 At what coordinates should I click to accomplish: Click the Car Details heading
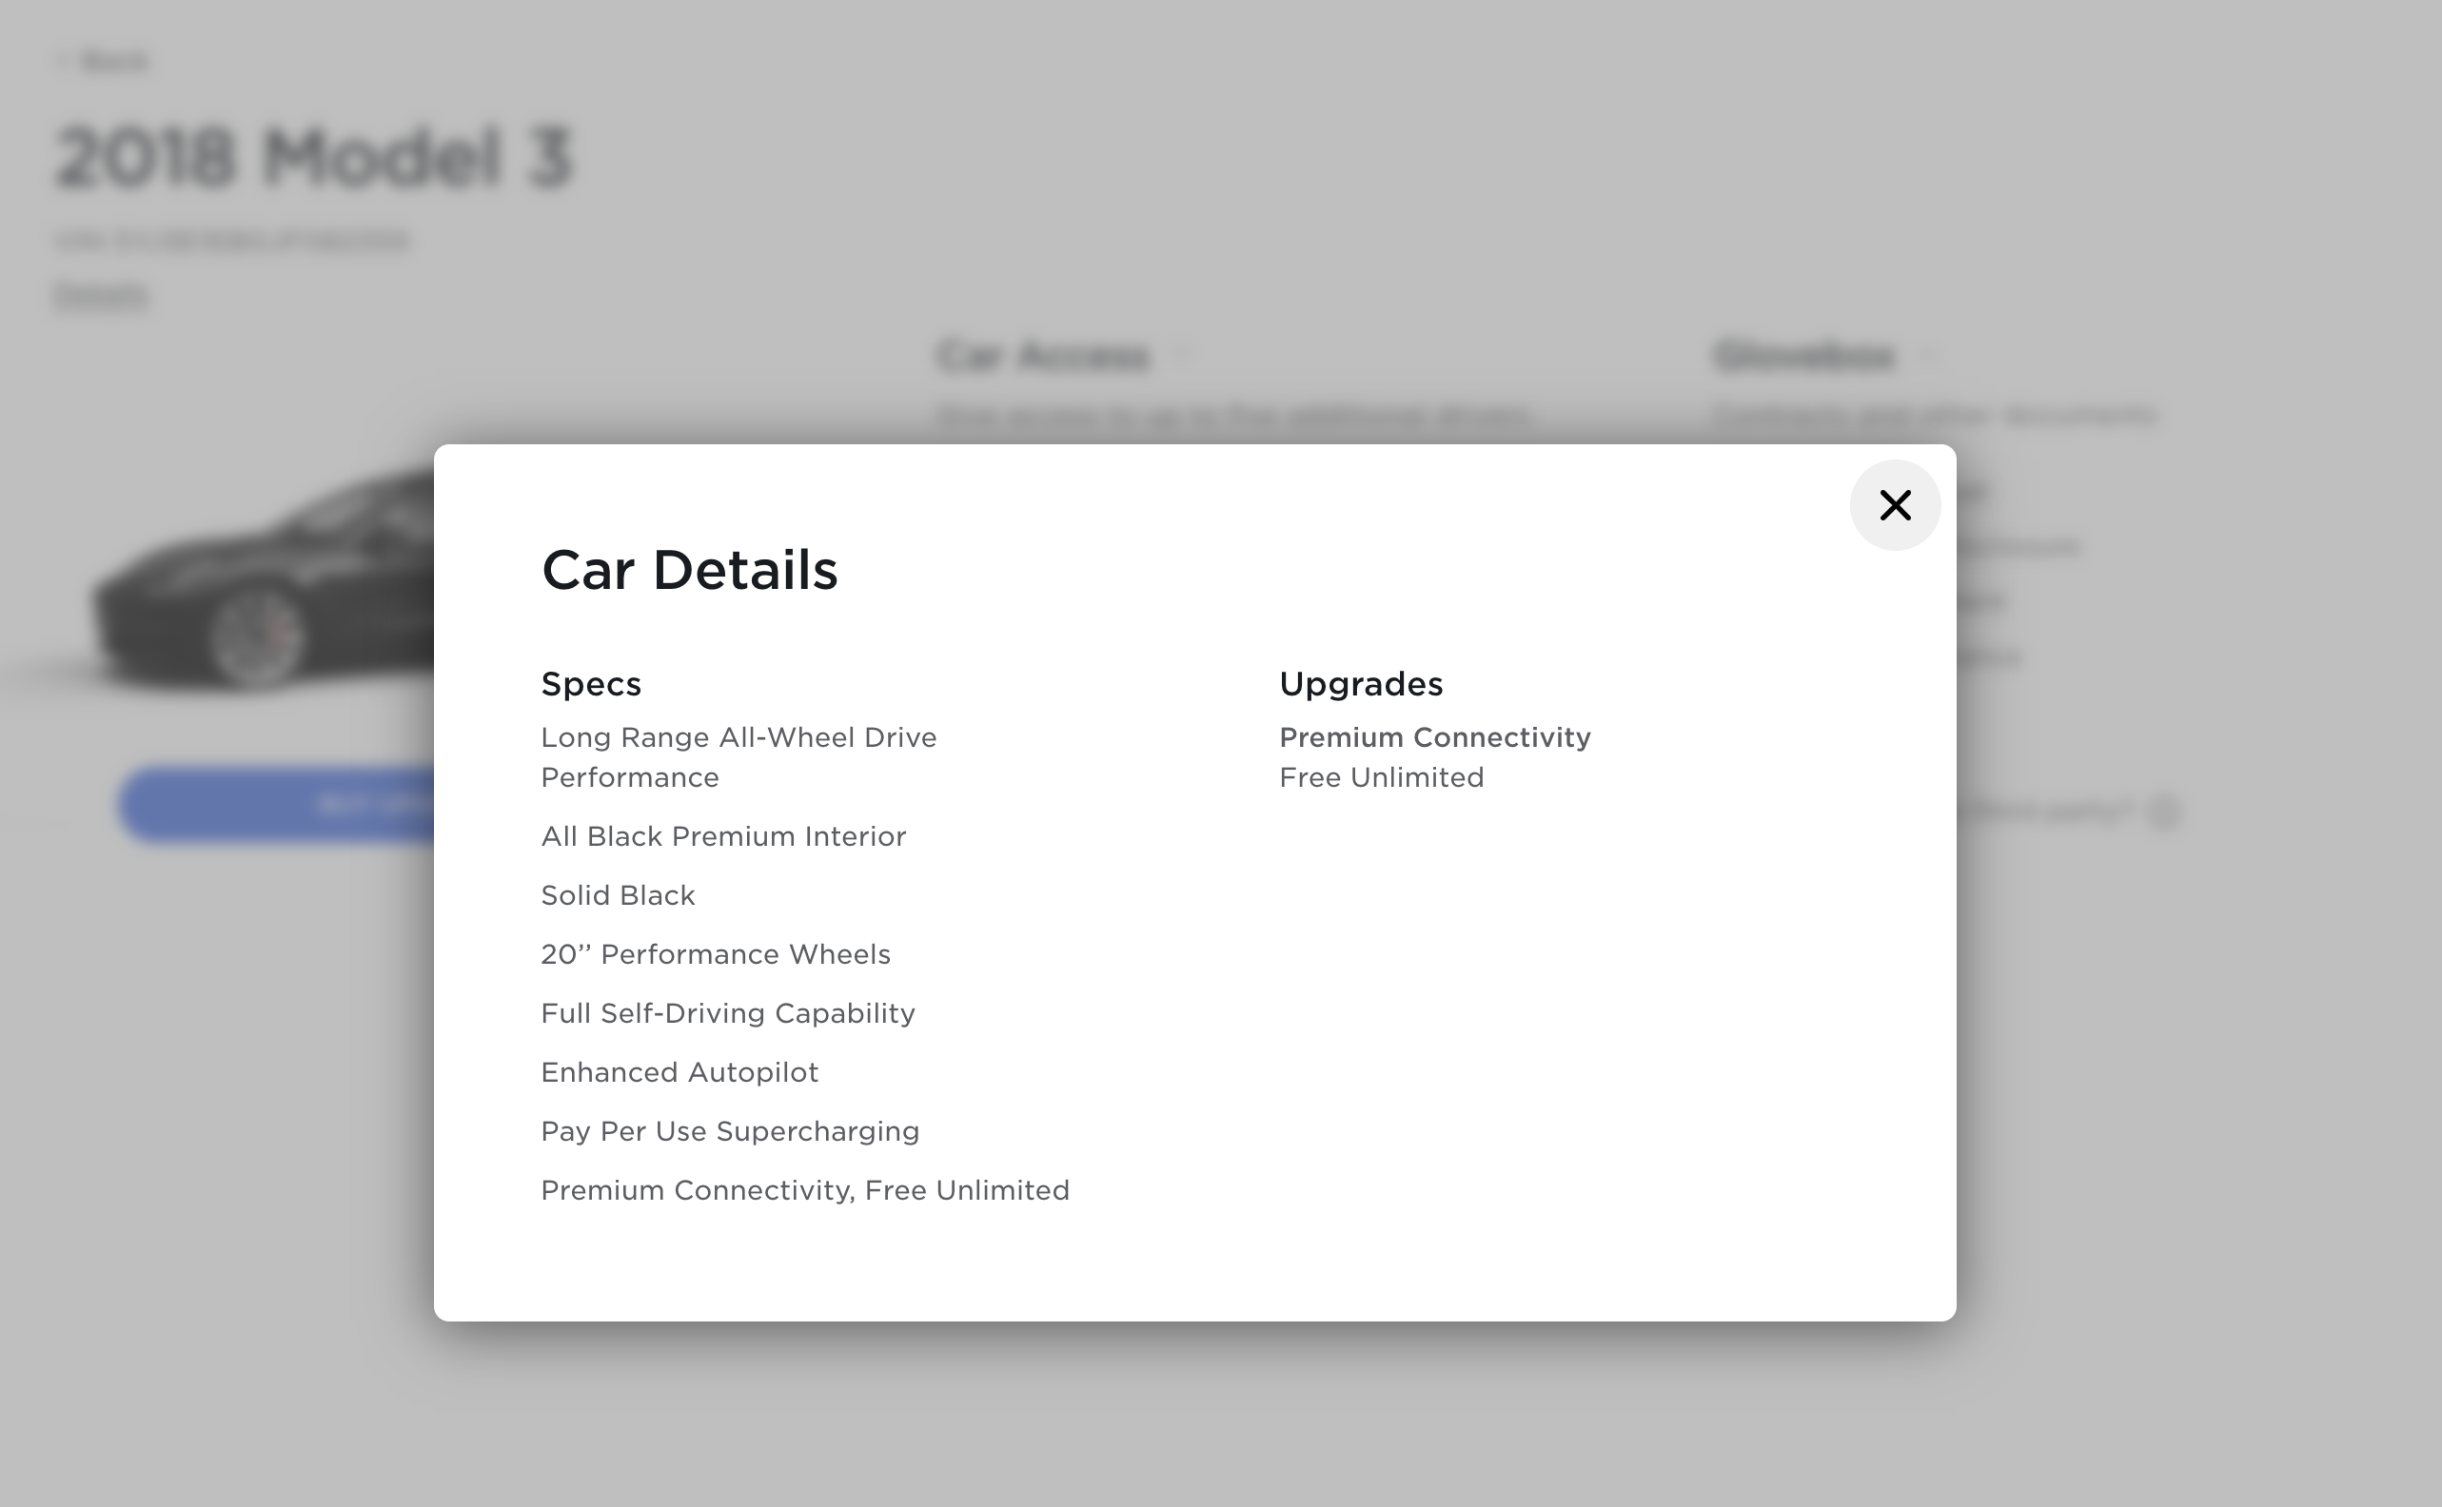click(x=689, y=570)
